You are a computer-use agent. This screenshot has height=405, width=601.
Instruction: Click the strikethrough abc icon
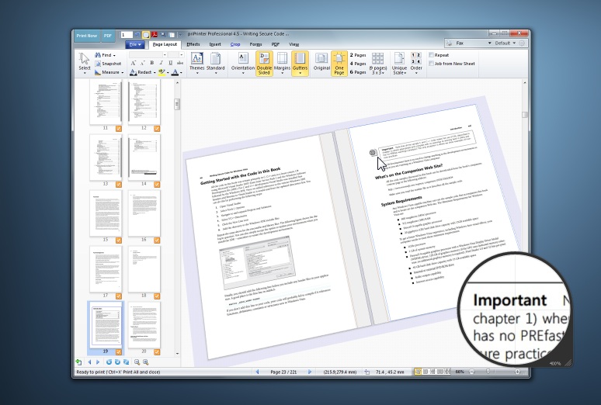point(180,63)
